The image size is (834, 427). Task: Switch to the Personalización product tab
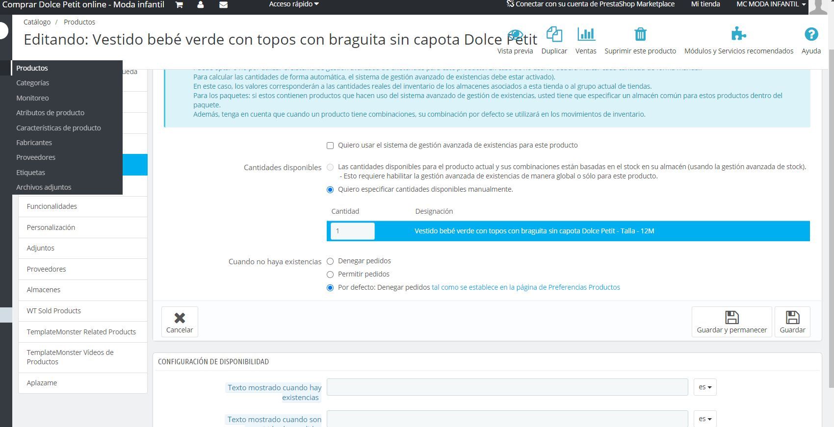(83, 227)
